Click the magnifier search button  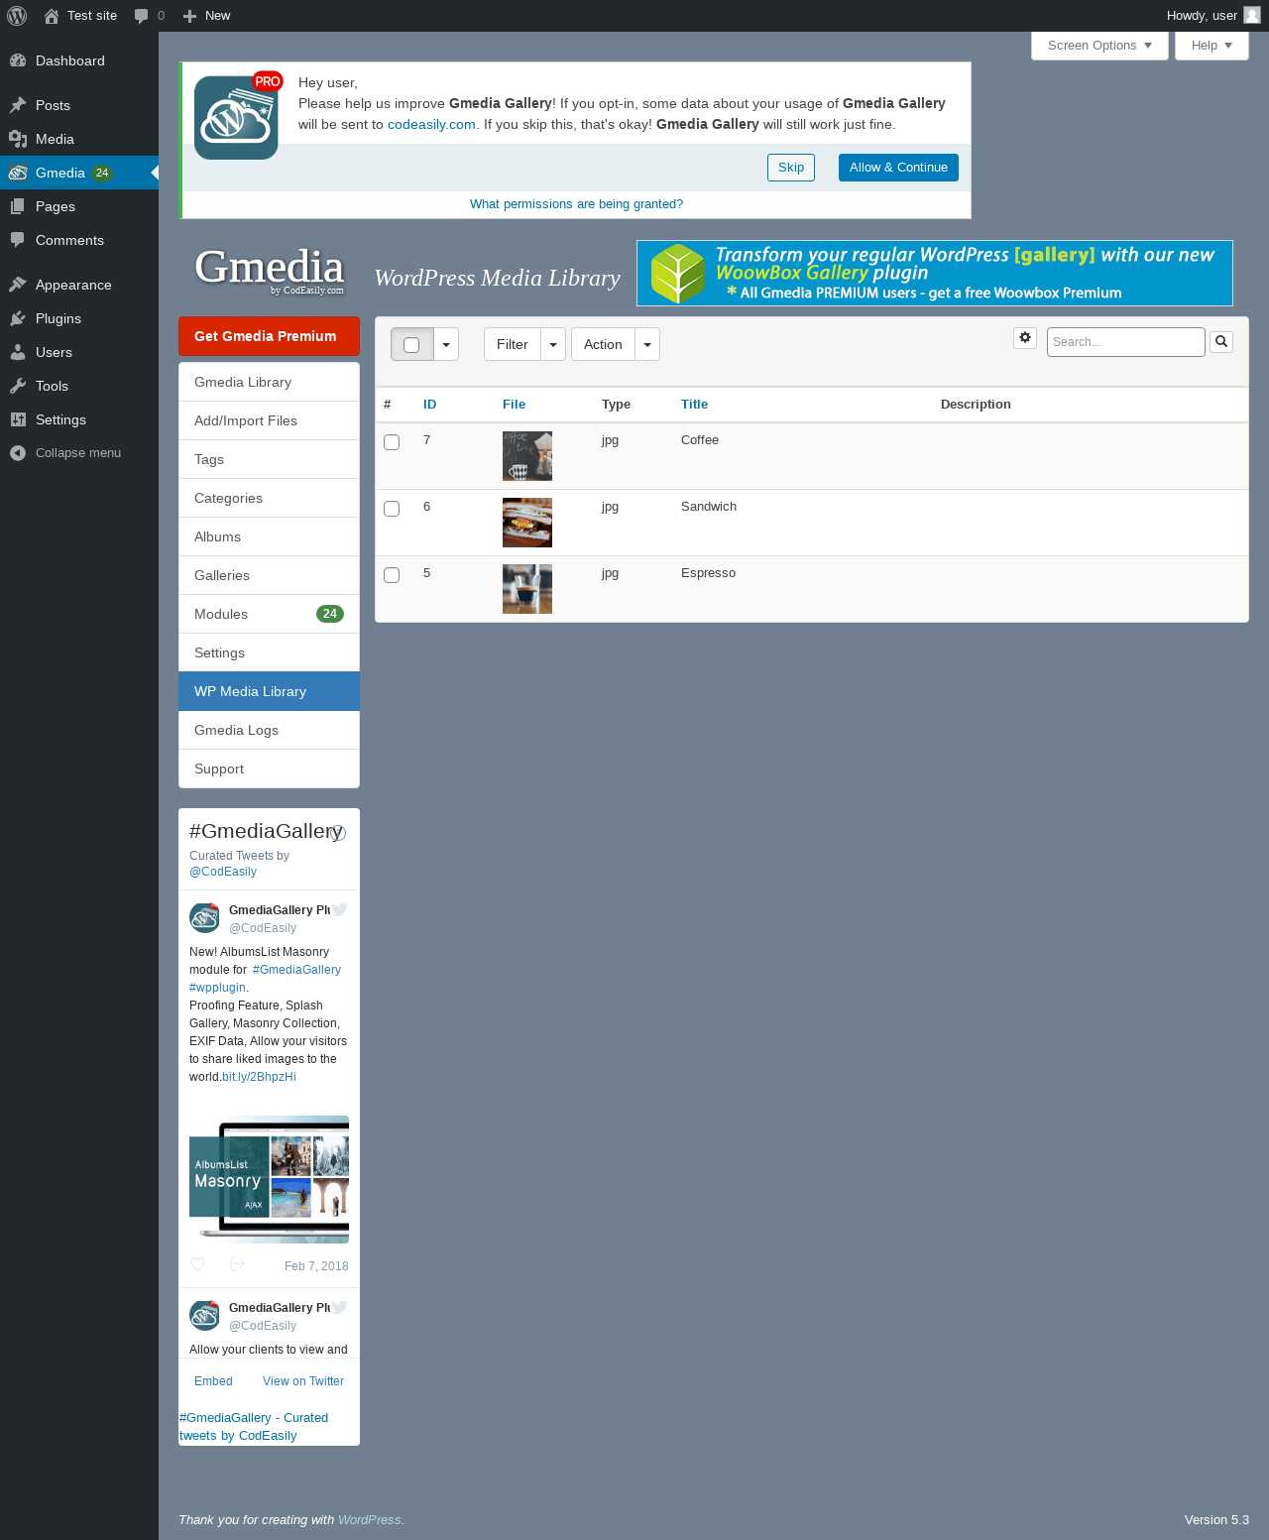(1221, 341)
